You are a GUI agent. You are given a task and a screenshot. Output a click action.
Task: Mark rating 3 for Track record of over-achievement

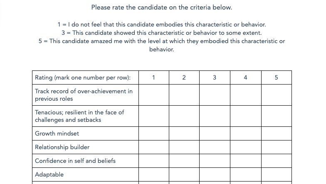215,95
